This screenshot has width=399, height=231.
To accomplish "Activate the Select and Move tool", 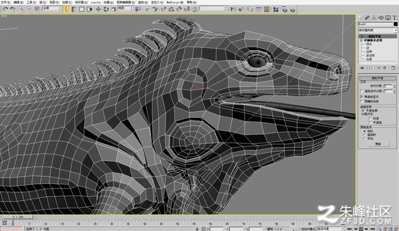I will (98, 9).
